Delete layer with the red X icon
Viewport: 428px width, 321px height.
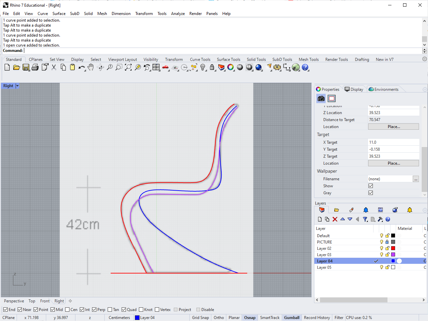[x=335, y=219]
